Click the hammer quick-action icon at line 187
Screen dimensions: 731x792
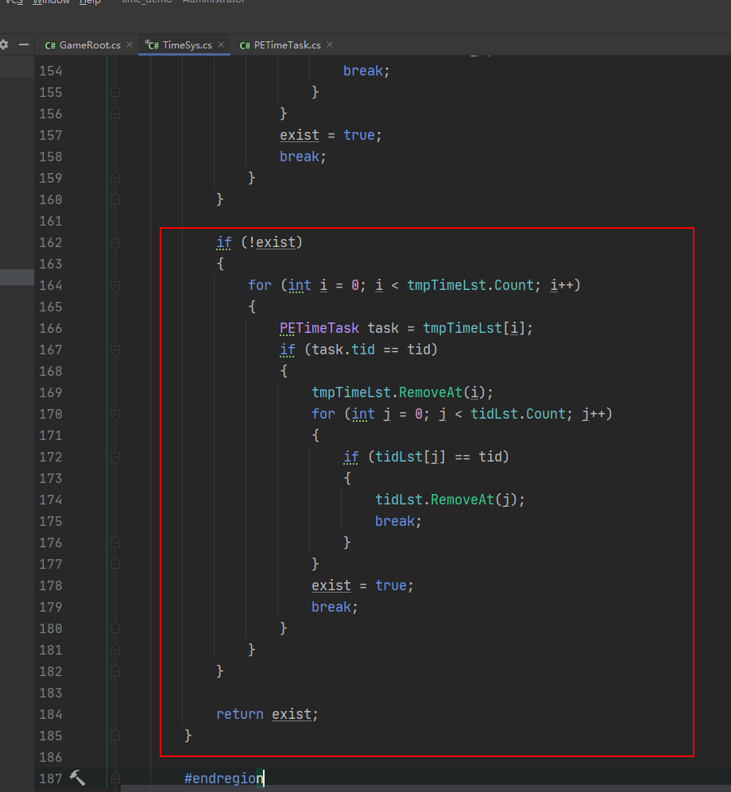point(77,778)
